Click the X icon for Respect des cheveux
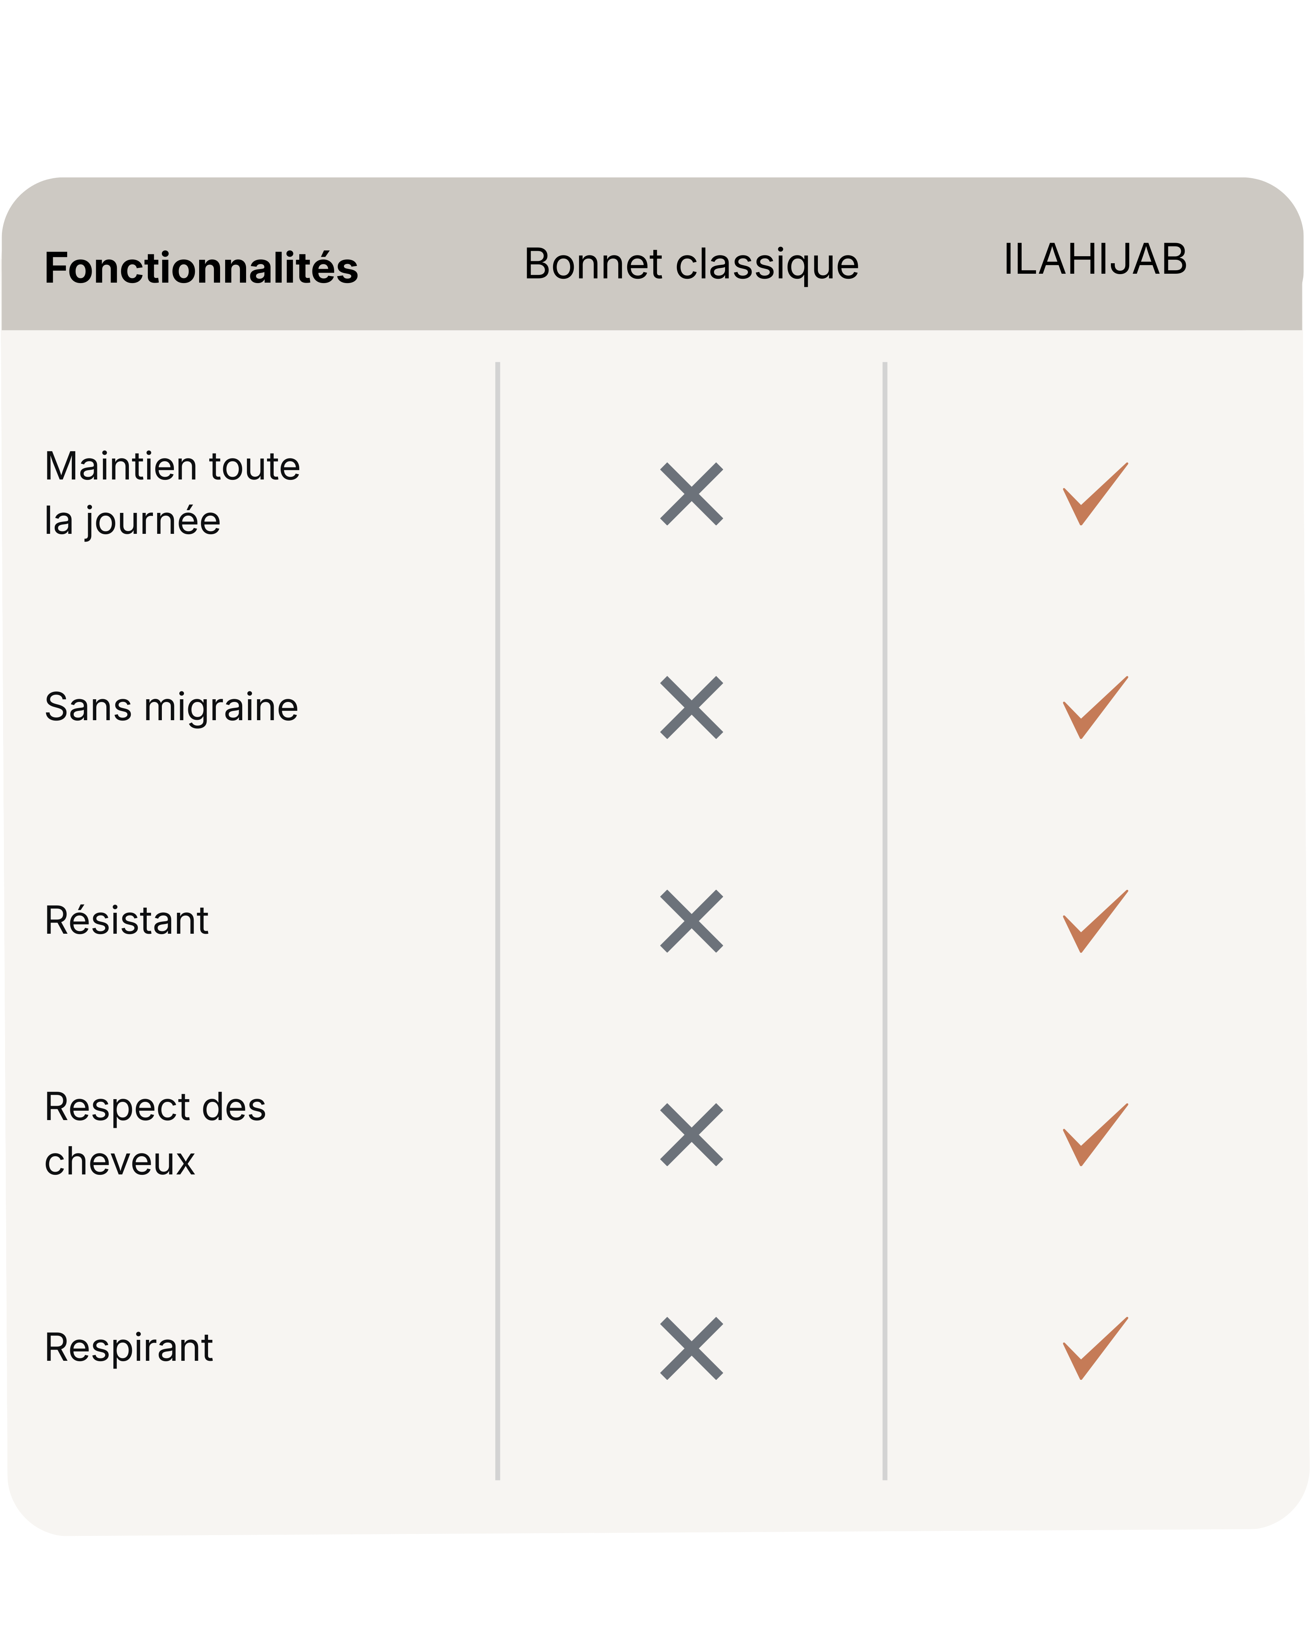 click(691, 1134)
